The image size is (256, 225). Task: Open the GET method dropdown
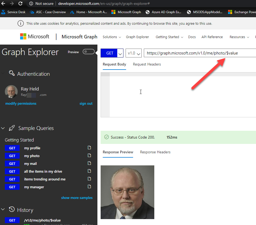coord(120,53)
